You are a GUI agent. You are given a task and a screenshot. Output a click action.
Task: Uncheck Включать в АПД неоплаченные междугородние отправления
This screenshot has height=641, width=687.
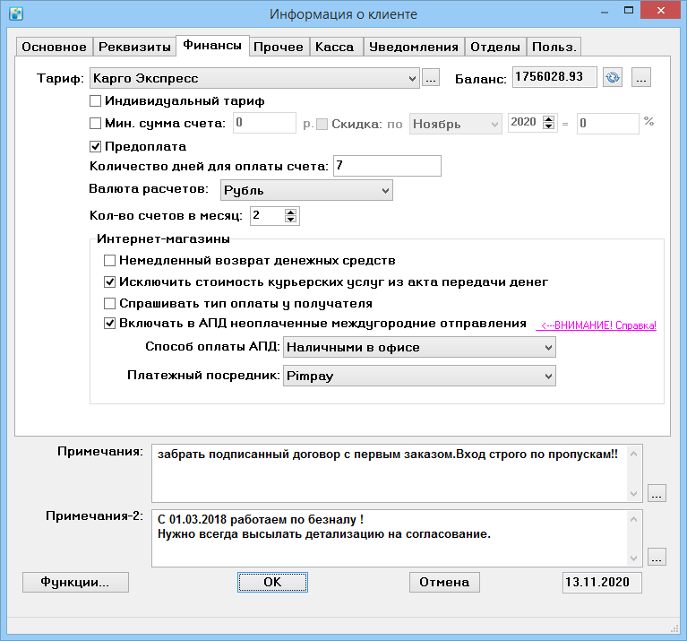tap(109, 324)
